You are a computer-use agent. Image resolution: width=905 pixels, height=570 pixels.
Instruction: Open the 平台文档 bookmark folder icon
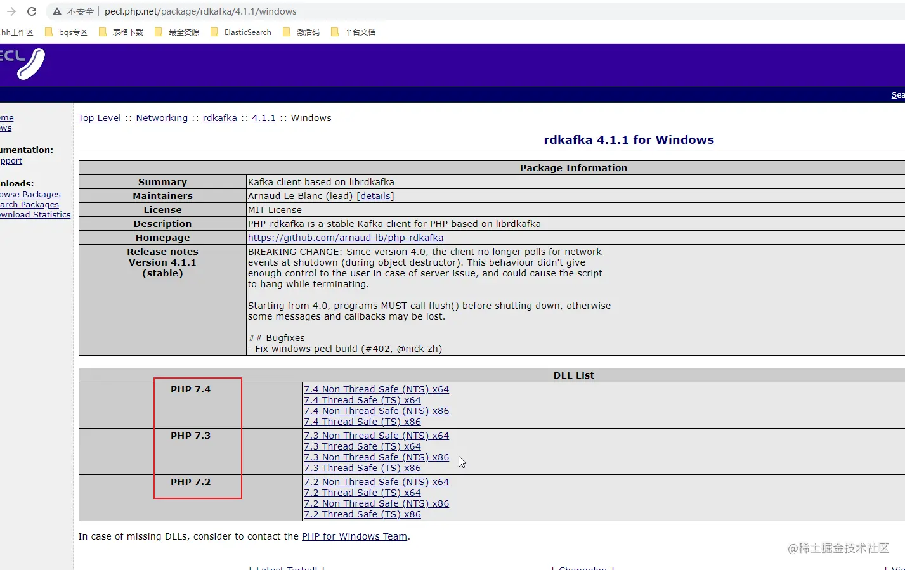335,32
